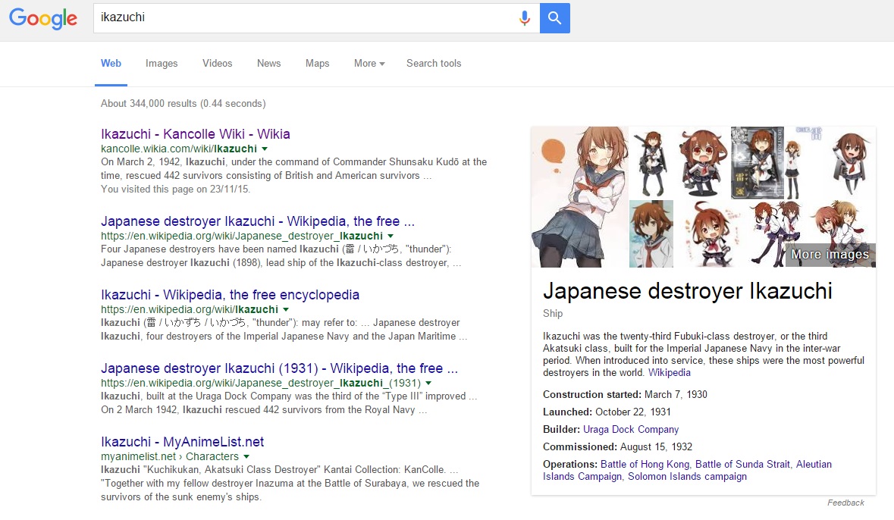894x520 pixels.
Task: Open the Ikazuchi - Kancolle Wiki result
Action: point(196,134)
